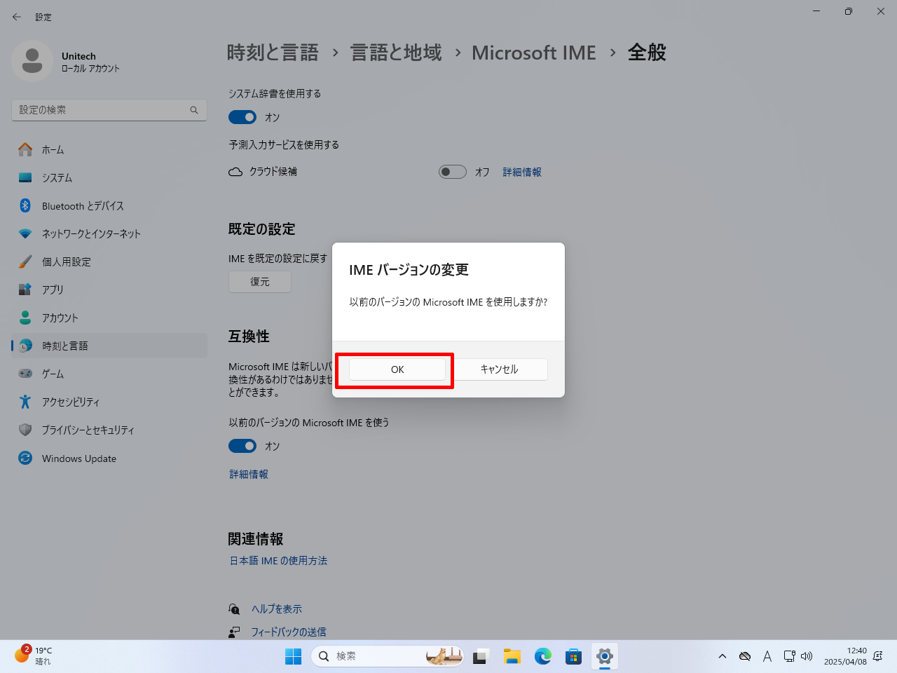The width and height of the screenshot is (897, 673).
Task: Go to 時刻と言語 breadcrumb
Action: 273,53
